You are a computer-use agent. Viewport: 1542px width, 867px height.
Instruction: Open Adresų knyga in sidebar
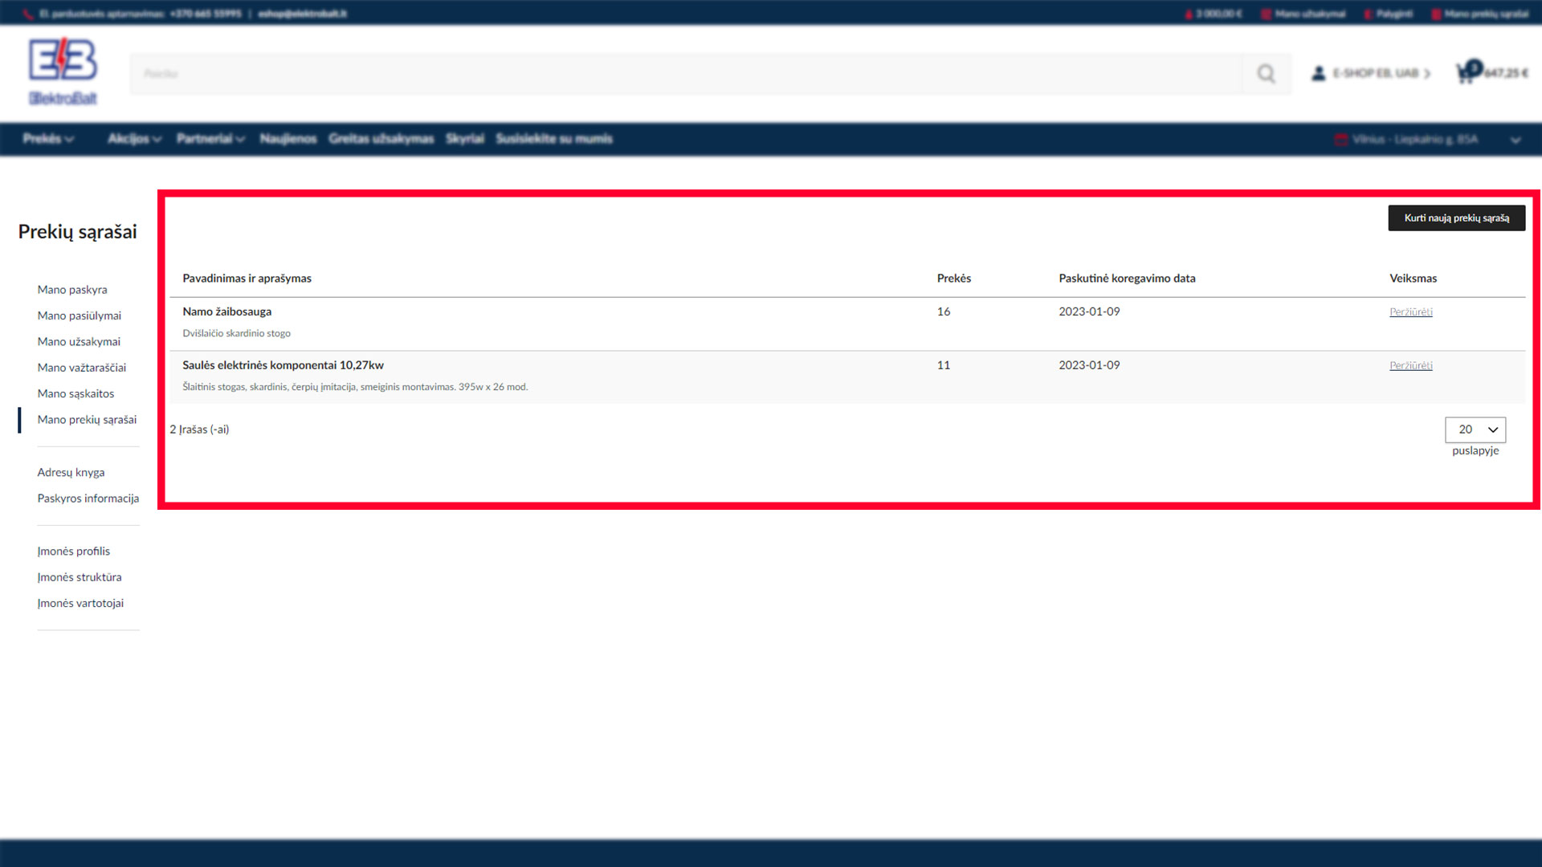tap(71, 473)
